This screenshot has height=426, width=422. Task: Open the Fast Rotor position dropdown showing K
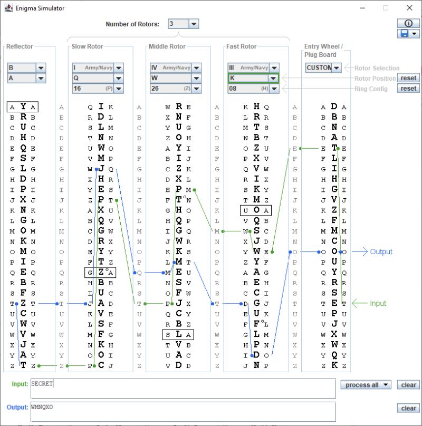pos(273,78)
